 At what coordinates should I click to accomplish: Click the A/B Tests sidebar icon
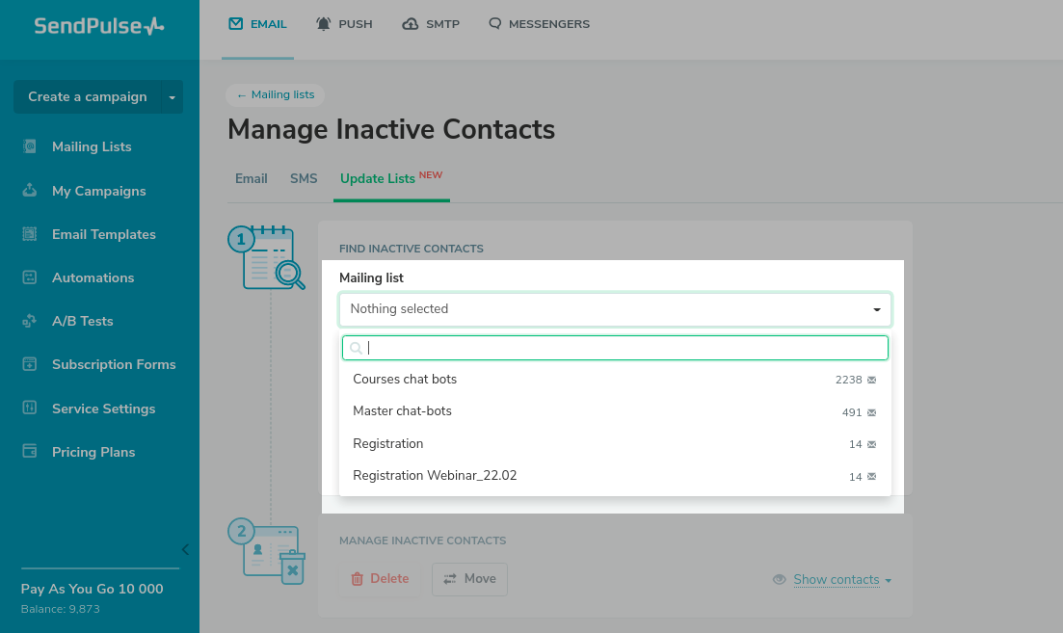[x=30, y=321]
